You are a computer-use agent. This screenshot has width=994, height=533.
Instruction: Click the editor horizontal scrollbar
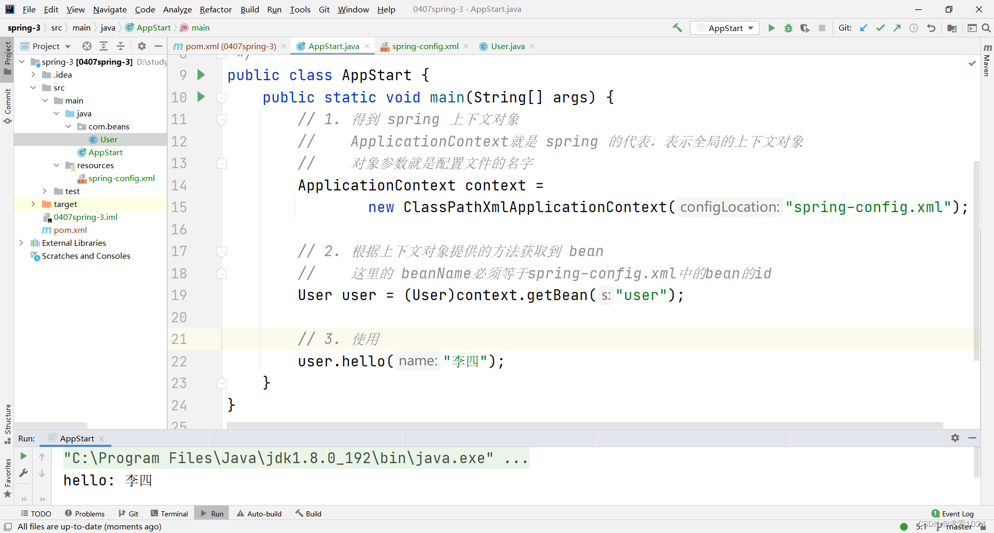click(x=585, y=425)
